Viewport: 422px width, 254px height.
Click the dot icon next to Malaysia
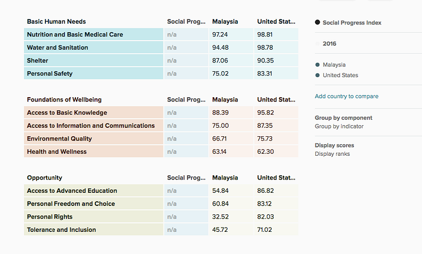[318, 65]
